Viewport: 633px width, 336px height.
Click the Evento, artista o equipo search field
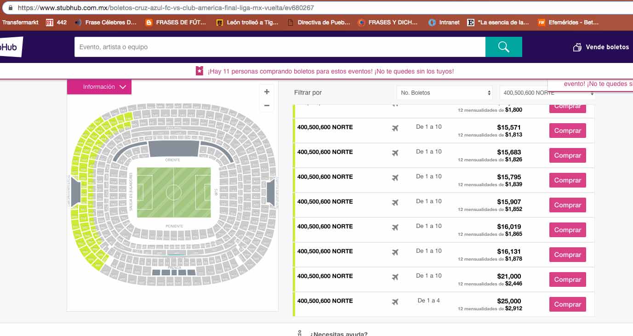point(280,47)
